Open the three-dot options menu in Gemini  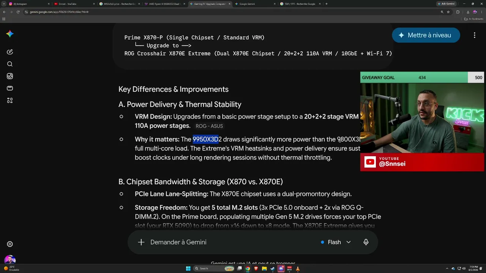[x=475, y=35]
